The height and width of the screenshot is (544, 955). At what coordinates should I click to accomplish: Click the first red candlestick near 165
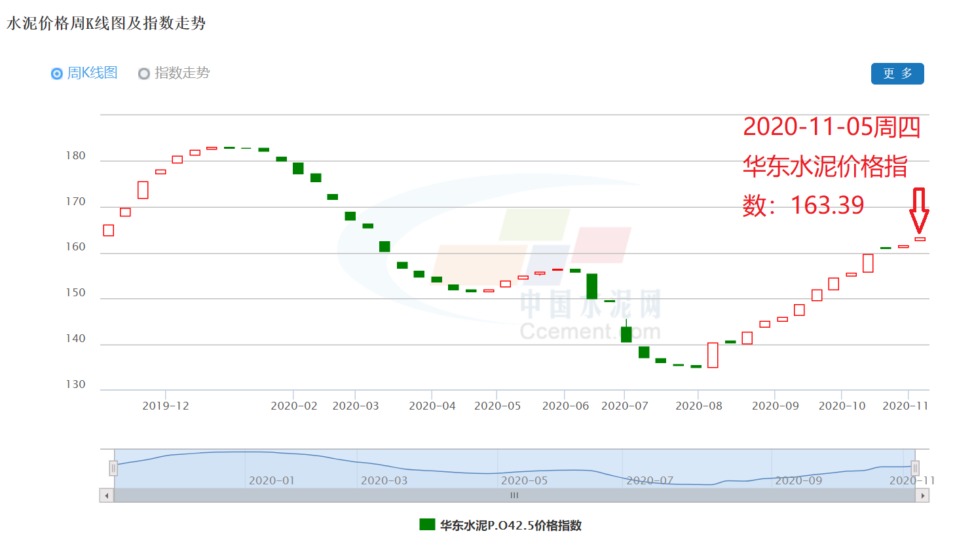click(x=109, y=231)
